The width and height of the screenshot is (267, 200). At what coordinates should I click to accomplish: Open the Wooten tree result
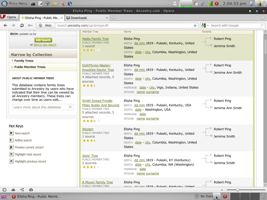(88, 129)
